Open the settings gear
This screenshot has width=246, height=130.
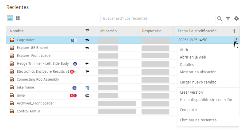pos(236,18)
